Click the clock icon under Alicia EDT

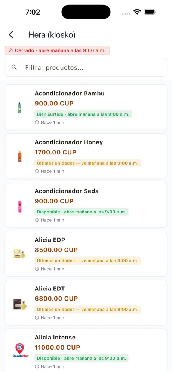click(37, 317)
